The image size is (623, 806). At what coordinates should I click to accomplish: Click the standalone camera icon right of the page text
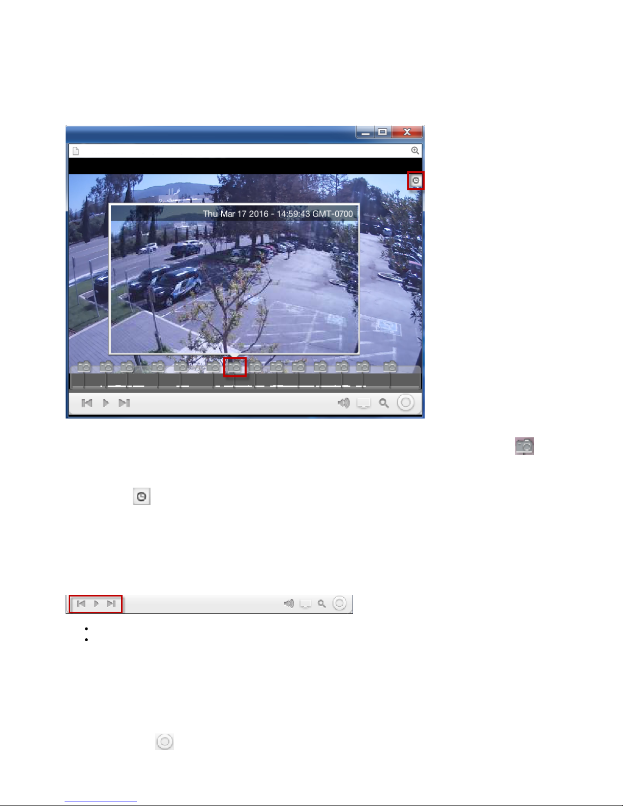[524, 446]
